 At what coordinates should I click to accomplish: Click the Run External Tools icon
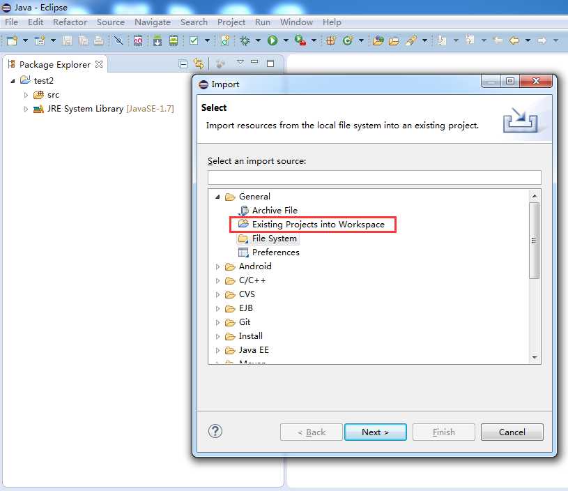pos(300,40)
